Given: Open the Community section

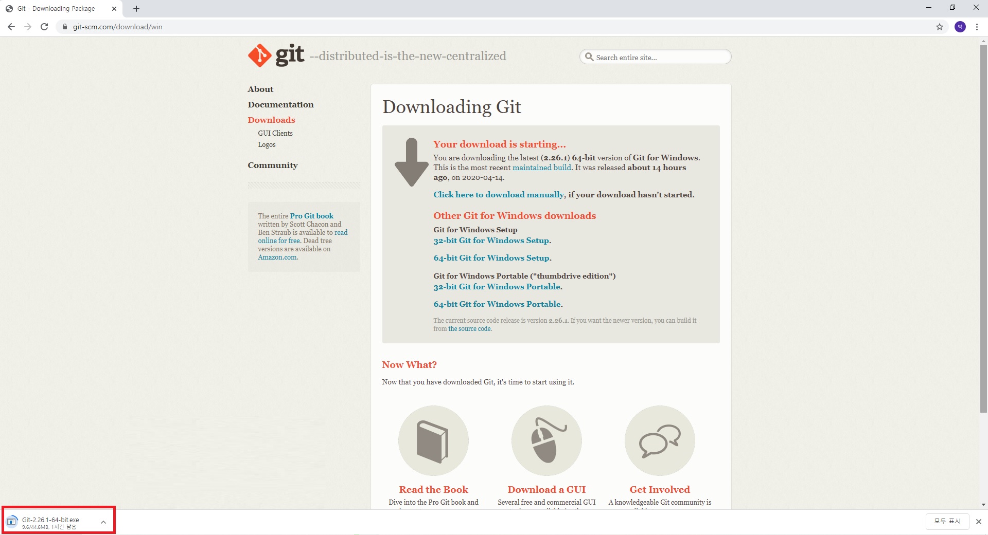Looking at the screenshot, I should 273,165.
